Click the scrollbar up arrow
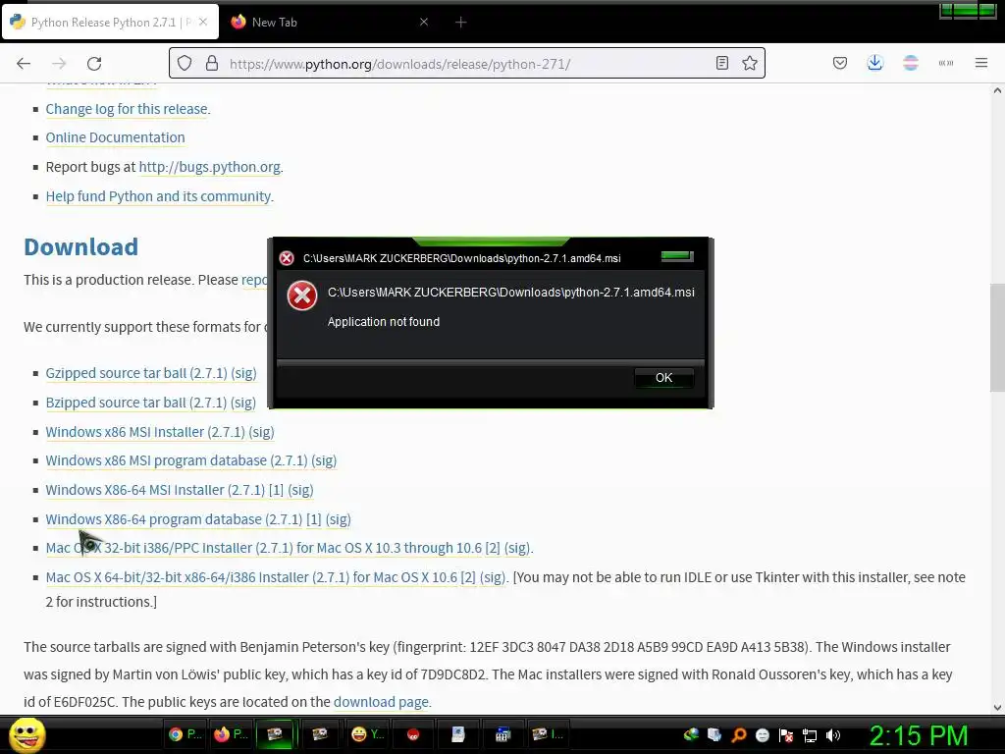The image size is (1005, 754). coord(997,90)
